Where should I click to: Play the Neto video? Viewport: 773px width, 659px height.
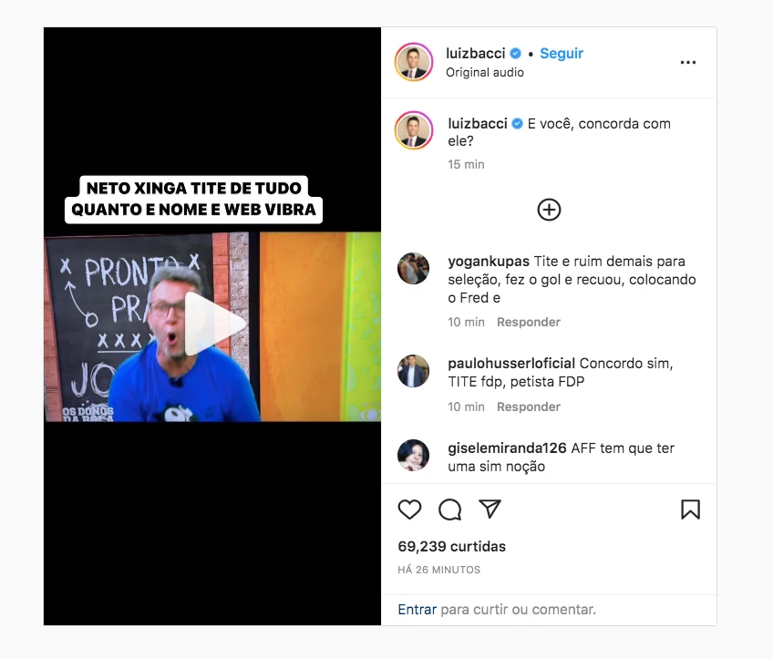coord(215,324)
